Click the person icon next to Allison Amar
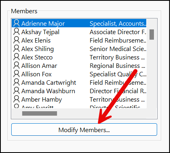Screen dimensions: 170x153 coord(16,65)
